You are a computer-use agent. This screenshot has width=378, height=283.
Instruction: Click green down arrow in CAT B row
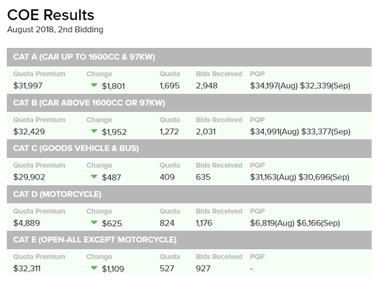pos(94,131)
